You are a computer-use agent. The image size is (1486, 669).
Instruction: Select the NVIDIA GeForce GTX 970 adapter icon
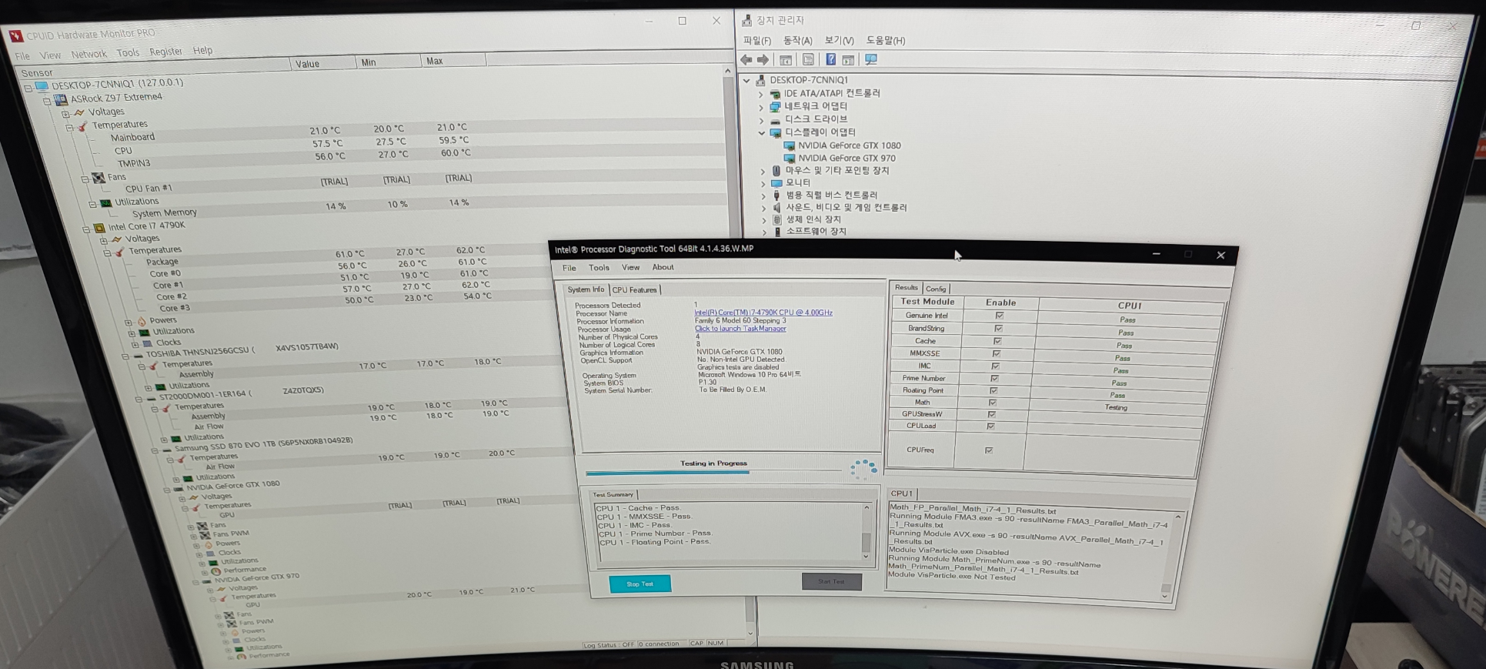[x=790, y=158]
